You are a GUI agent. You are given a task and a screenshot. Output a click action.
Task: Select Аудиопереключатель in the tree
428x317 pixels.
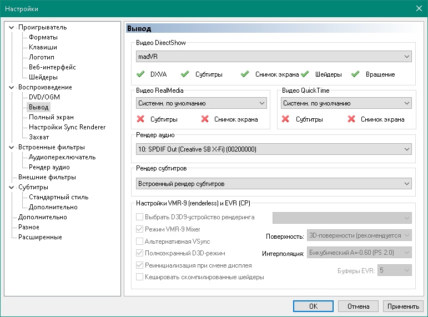tap(62, 157)
